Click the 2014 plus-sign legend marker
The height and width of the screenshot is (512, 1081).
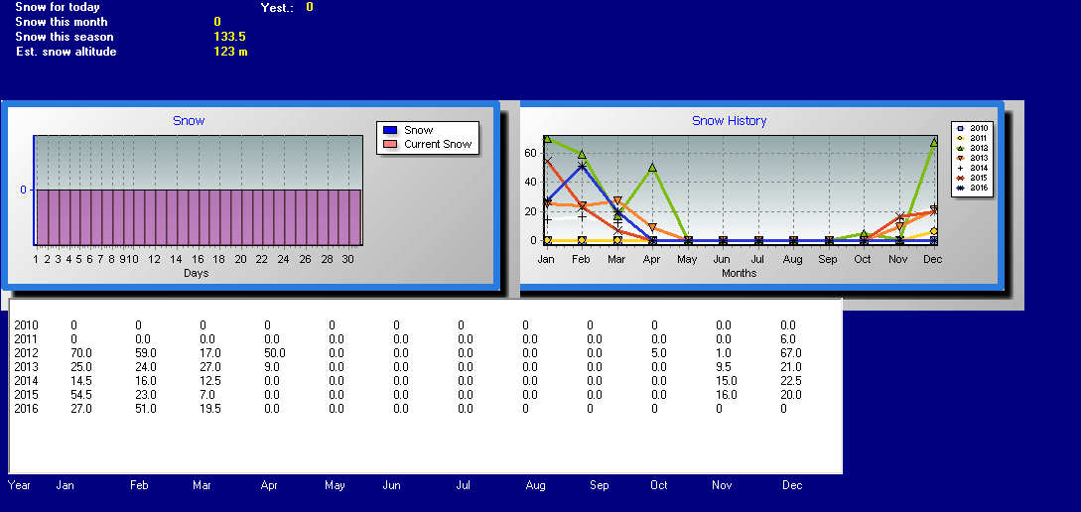click(959, 168)
